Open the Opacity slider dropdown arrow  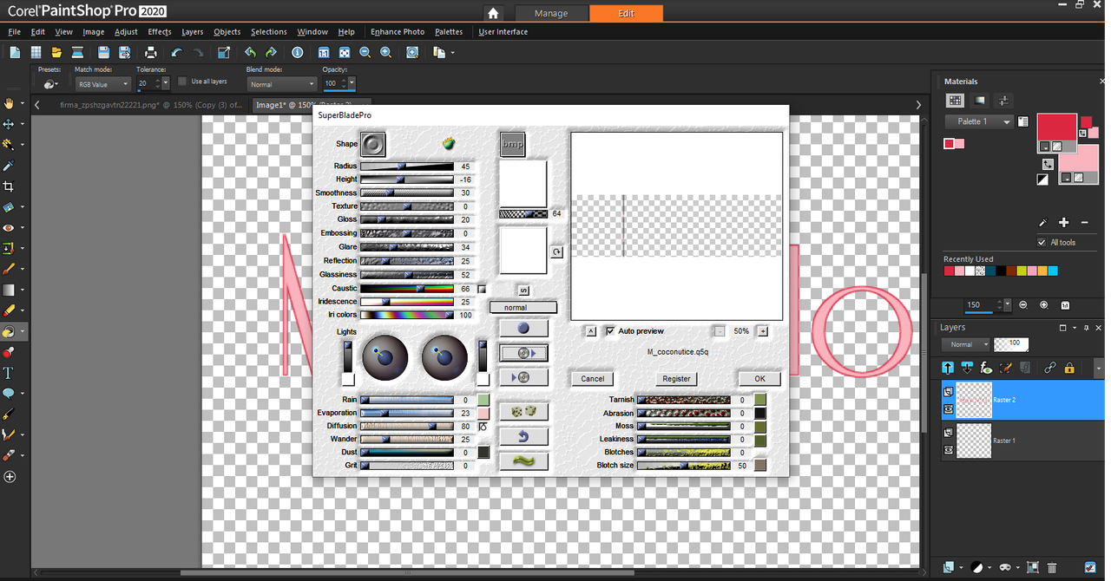coord(352,84)
